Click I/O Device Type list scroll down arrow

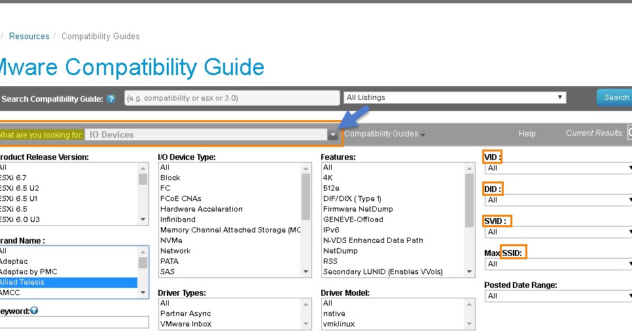tap(306, 272)
